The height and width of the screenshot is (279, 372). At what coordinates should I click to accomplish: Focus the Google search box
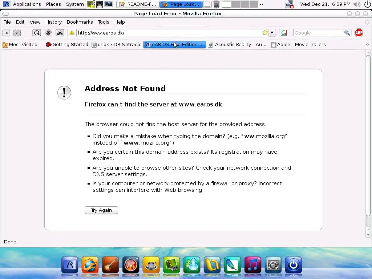click(318, 33)
